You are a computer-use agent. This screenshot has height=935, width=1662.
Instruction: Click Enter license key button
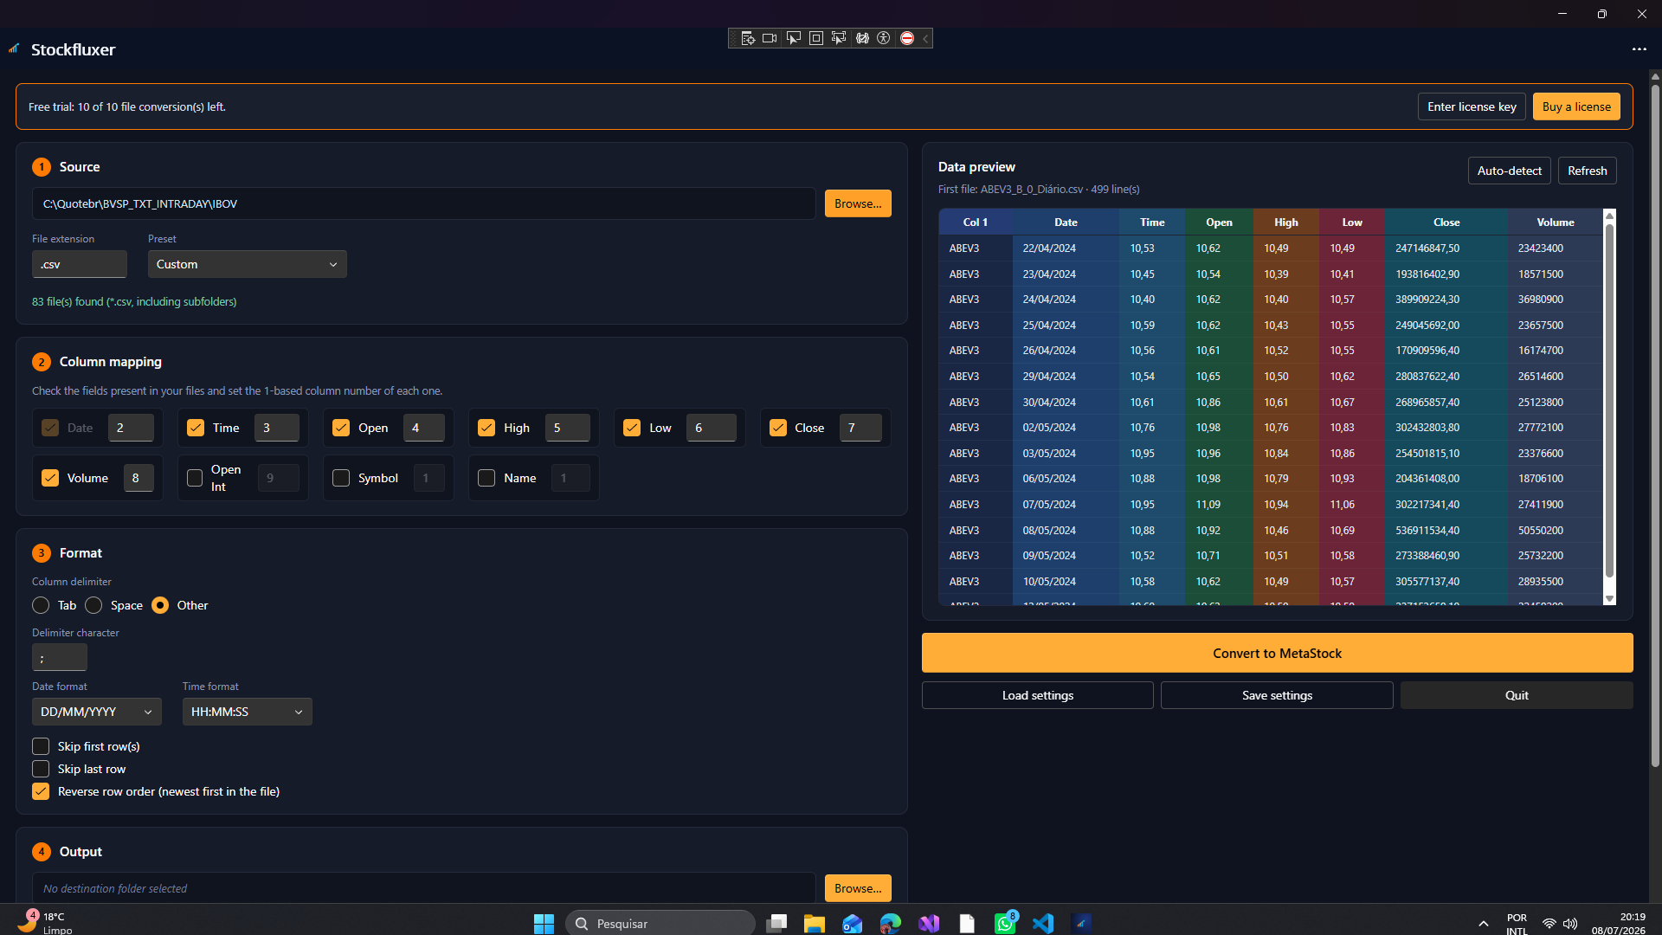coord(1472,106)
